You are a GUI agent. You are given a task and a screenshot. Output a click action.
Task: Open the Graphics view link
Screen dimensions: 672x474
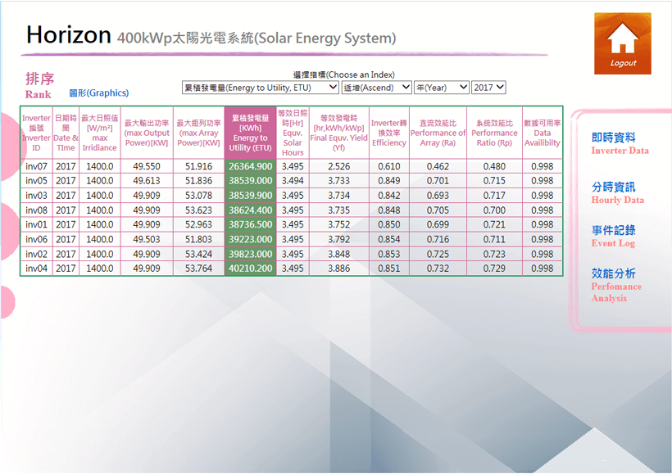click(x=98, y=93)
